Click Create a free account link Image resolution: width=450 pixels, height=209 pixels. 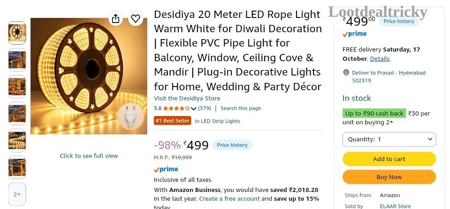pyautogui.click(x=229, y=199)
